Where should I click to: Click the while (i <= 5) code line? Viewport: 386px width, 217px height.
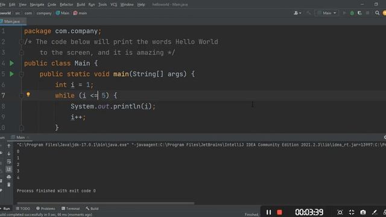86,95
